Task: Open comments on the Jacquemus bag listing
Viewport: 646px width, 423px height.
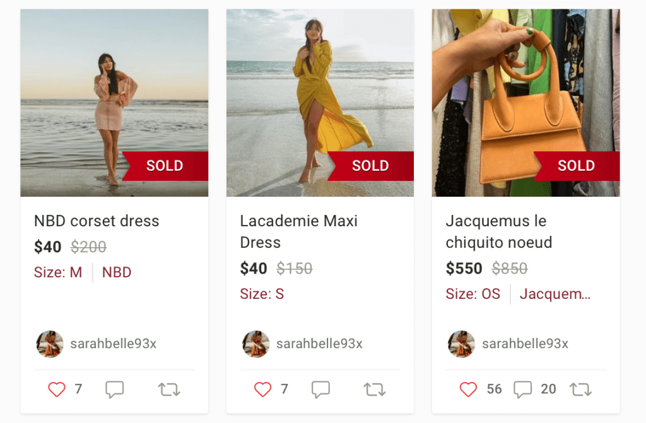Action: 522,390
